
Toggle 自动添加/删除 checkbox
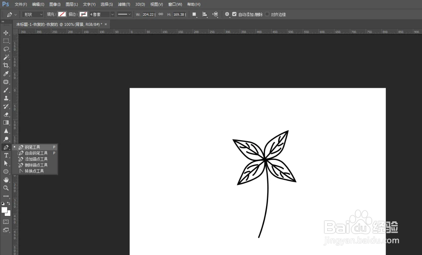[x=234, y=14]
